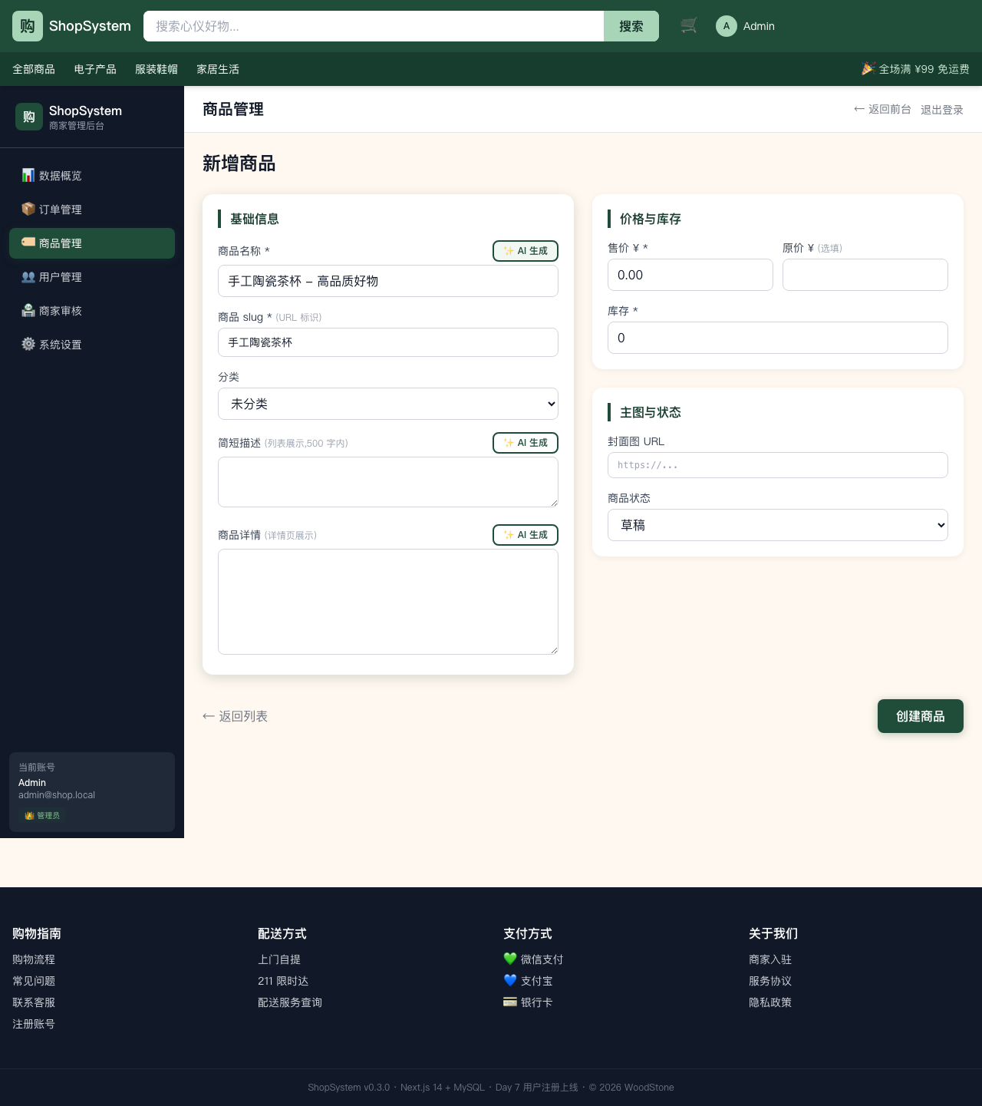
Task: Open 家居生活 category
Action: click(x=218, y=69)
